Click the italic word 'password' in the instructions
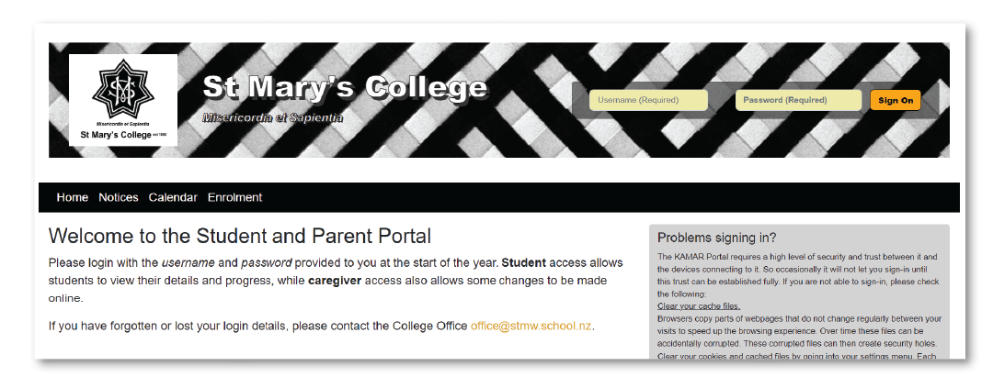 pyautogui.click(x=266, y=263)
